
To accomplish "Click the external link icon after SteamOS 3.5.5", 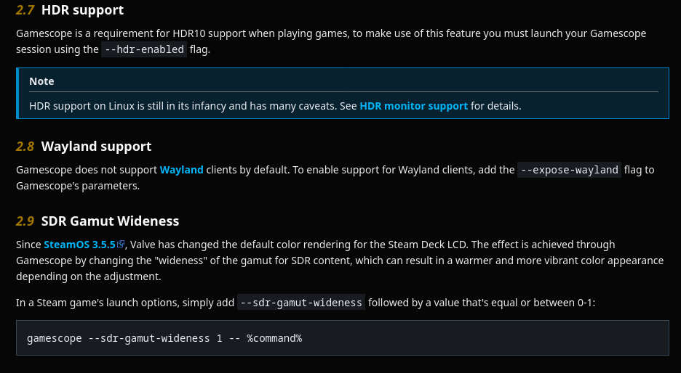I will 121,245.
